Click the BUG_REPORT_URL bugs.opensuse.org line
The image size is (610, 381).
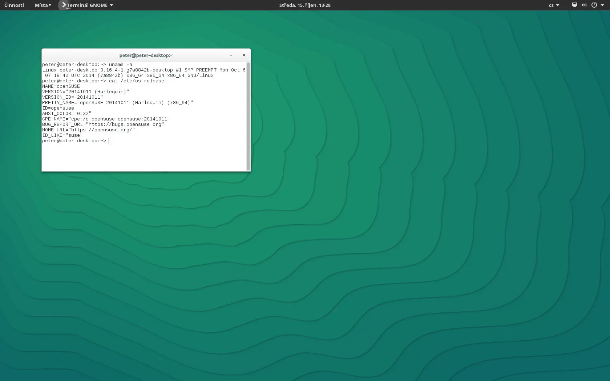pos(103,124)
